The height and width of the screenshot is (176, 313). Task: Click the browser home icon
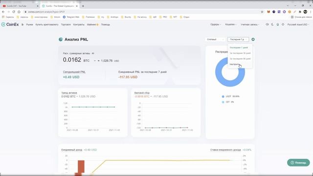coord(19,12)
